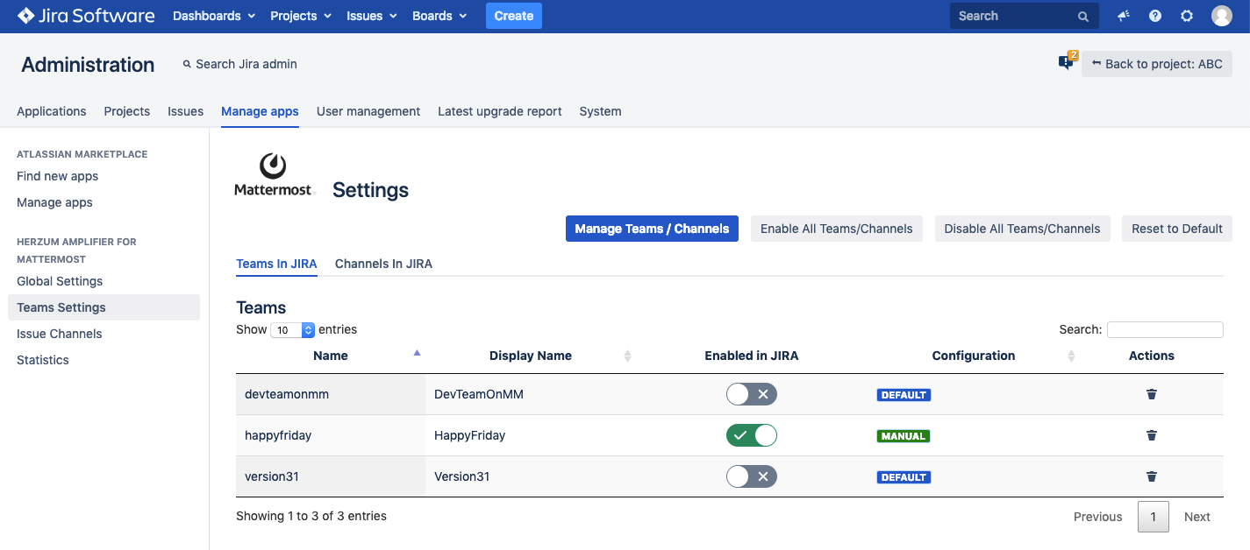The image size is (1250, 550).
Task: Toggle version31 Enabled in JIRA switch
Action: pos(751,476)
